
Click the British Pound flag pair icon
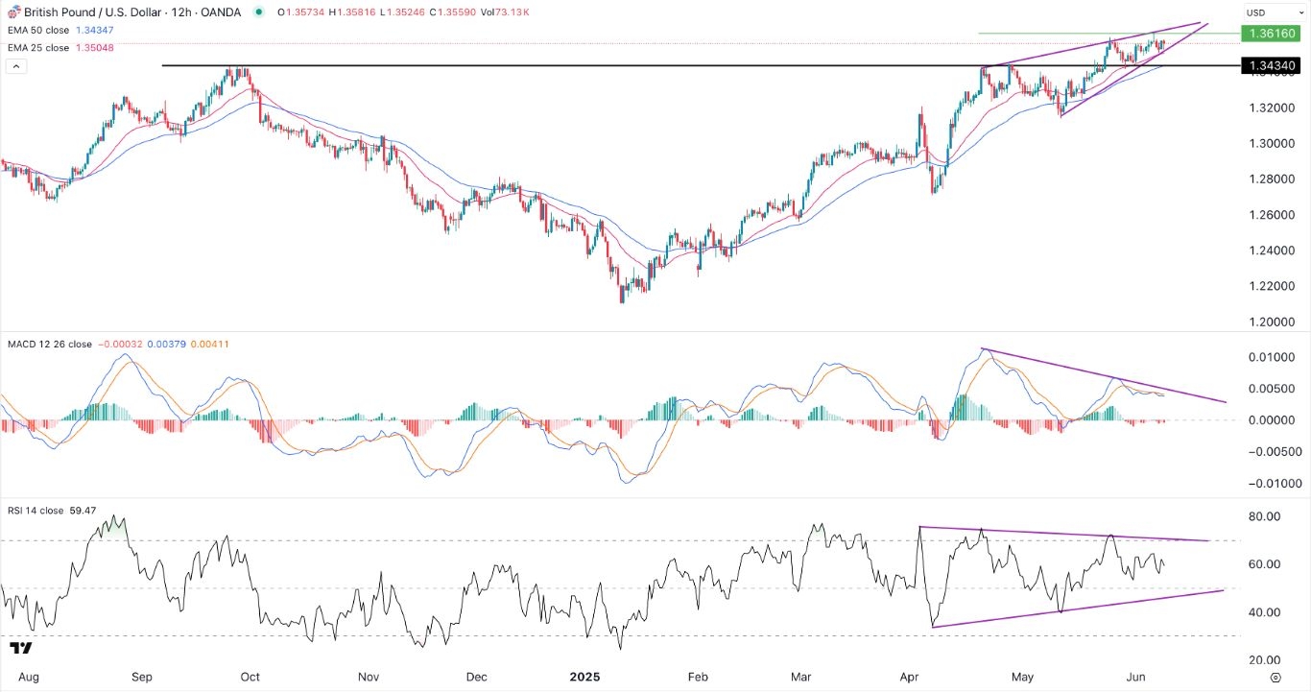click(x=13, y=12)
